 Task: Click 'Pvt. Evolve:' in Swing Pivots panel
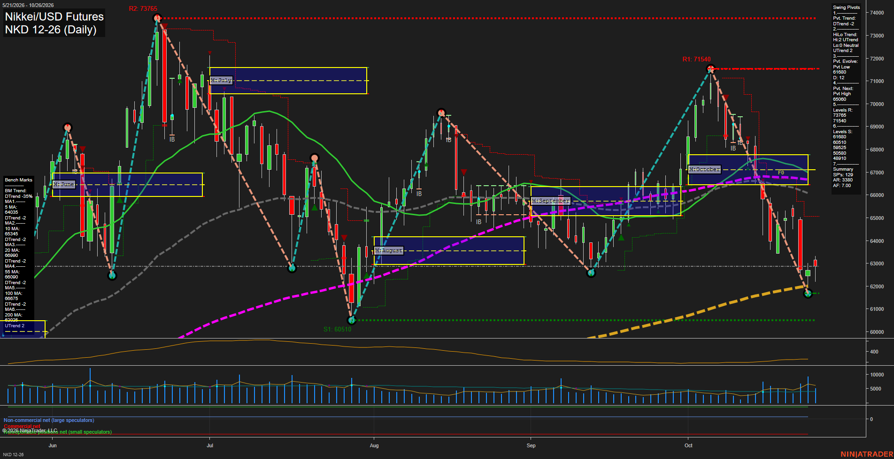coord(845,61)
